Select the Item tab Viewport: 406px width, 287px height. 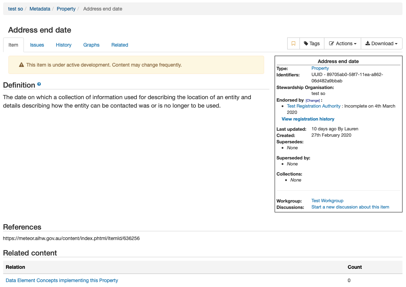(13, 45)
